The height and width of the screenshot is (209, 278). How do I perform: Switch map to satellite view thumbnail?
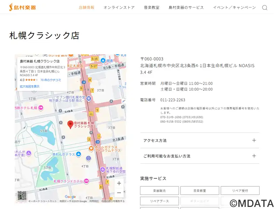click(22, 195)
